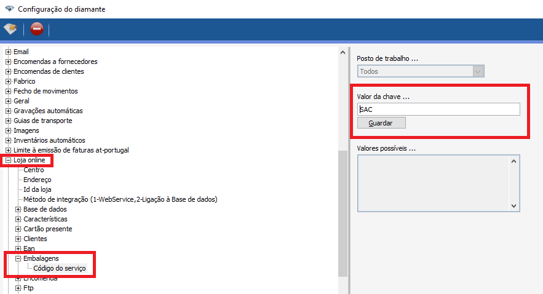Screen dimensions: 543x294
Task: Collapse the Embalagens tree node
Action: 18,258
